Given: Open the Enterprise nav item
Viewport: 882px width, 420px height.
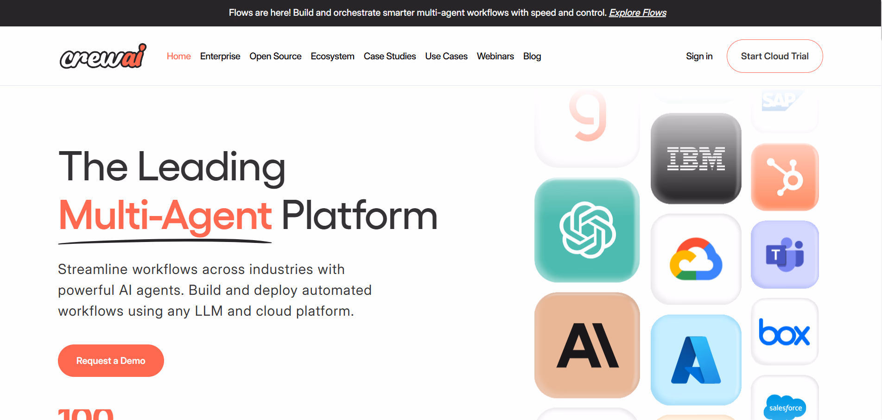Looking at the screenshot, I should [x=220, y=56].
